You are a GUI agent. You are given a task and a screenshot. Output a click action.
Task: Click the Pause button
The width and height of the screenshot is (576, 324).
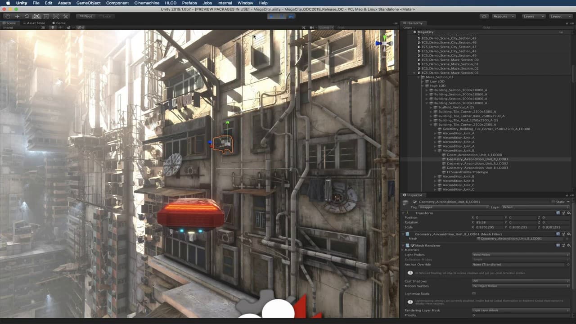pyautogui.click(x=281, y=17)
